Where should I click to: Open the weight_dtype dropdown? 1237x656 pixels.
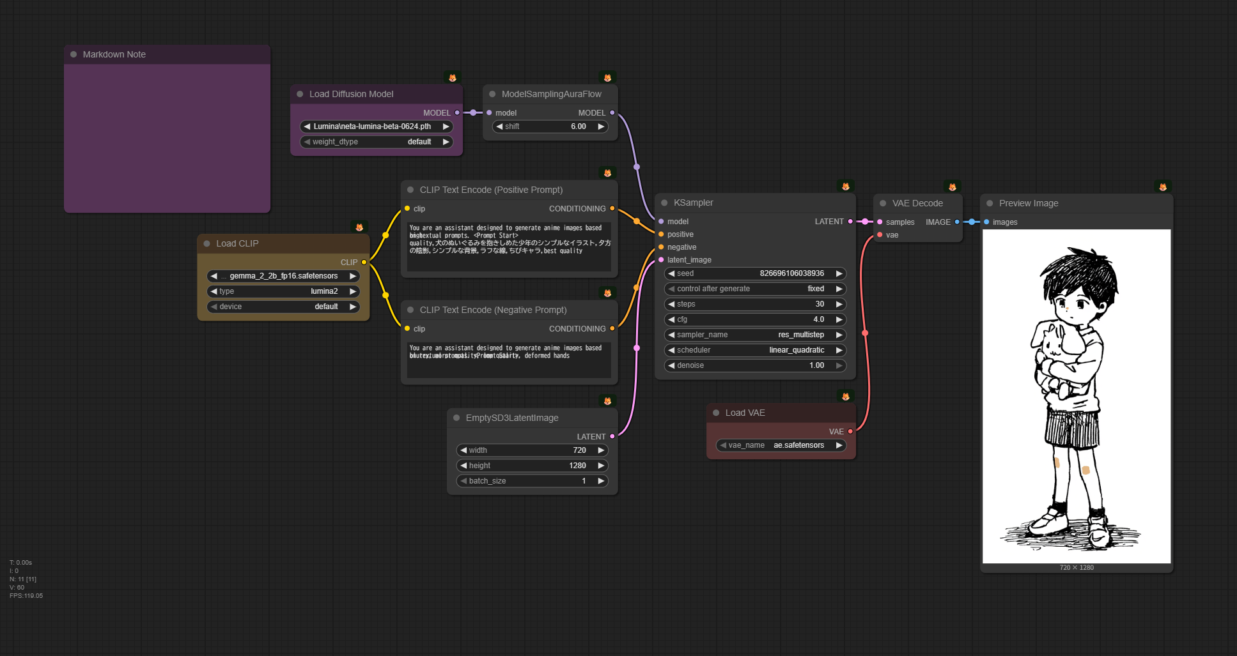[x=377, y=142]
